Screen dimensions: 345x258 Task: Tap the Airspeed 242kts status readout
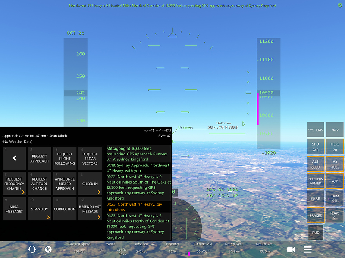141,248
